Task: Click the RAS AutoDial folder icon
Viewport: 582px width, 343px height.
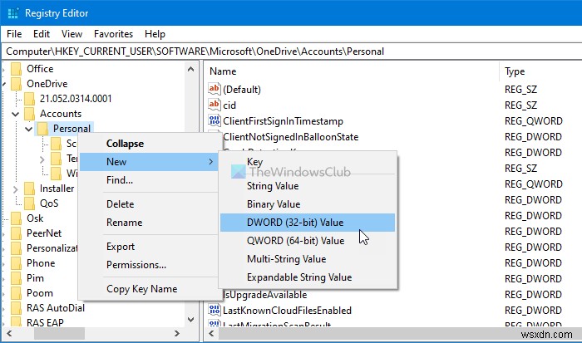Action: 17,308
